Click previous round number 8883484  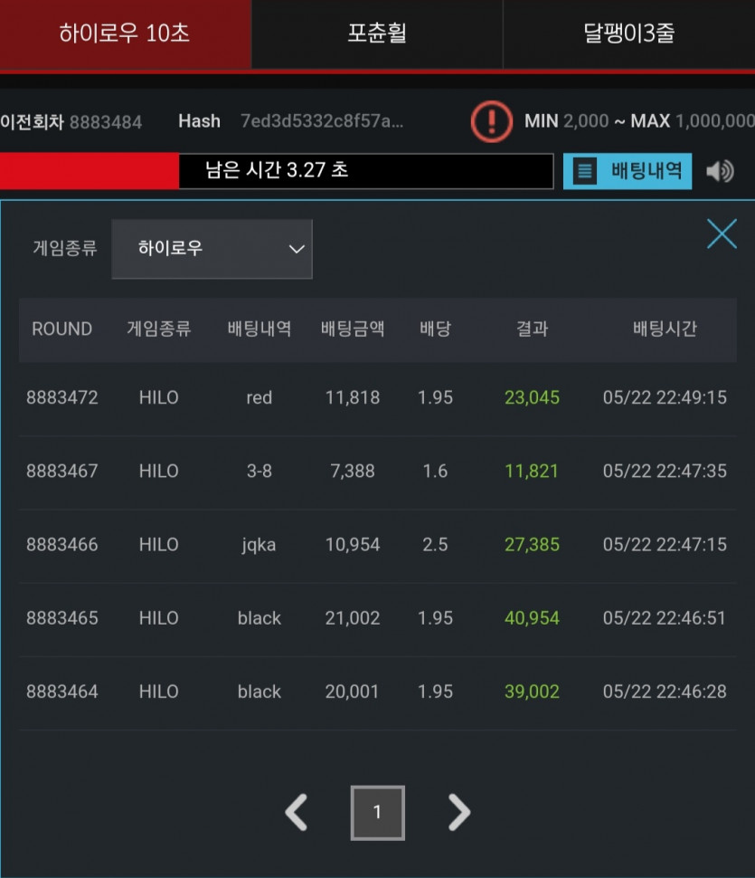point(106,122)
